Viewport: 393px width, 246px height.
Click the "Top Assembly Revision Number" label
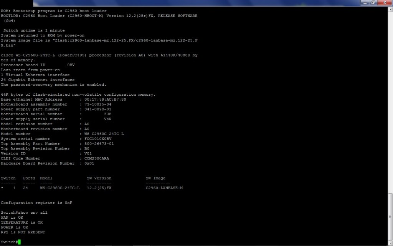point(35,149)
